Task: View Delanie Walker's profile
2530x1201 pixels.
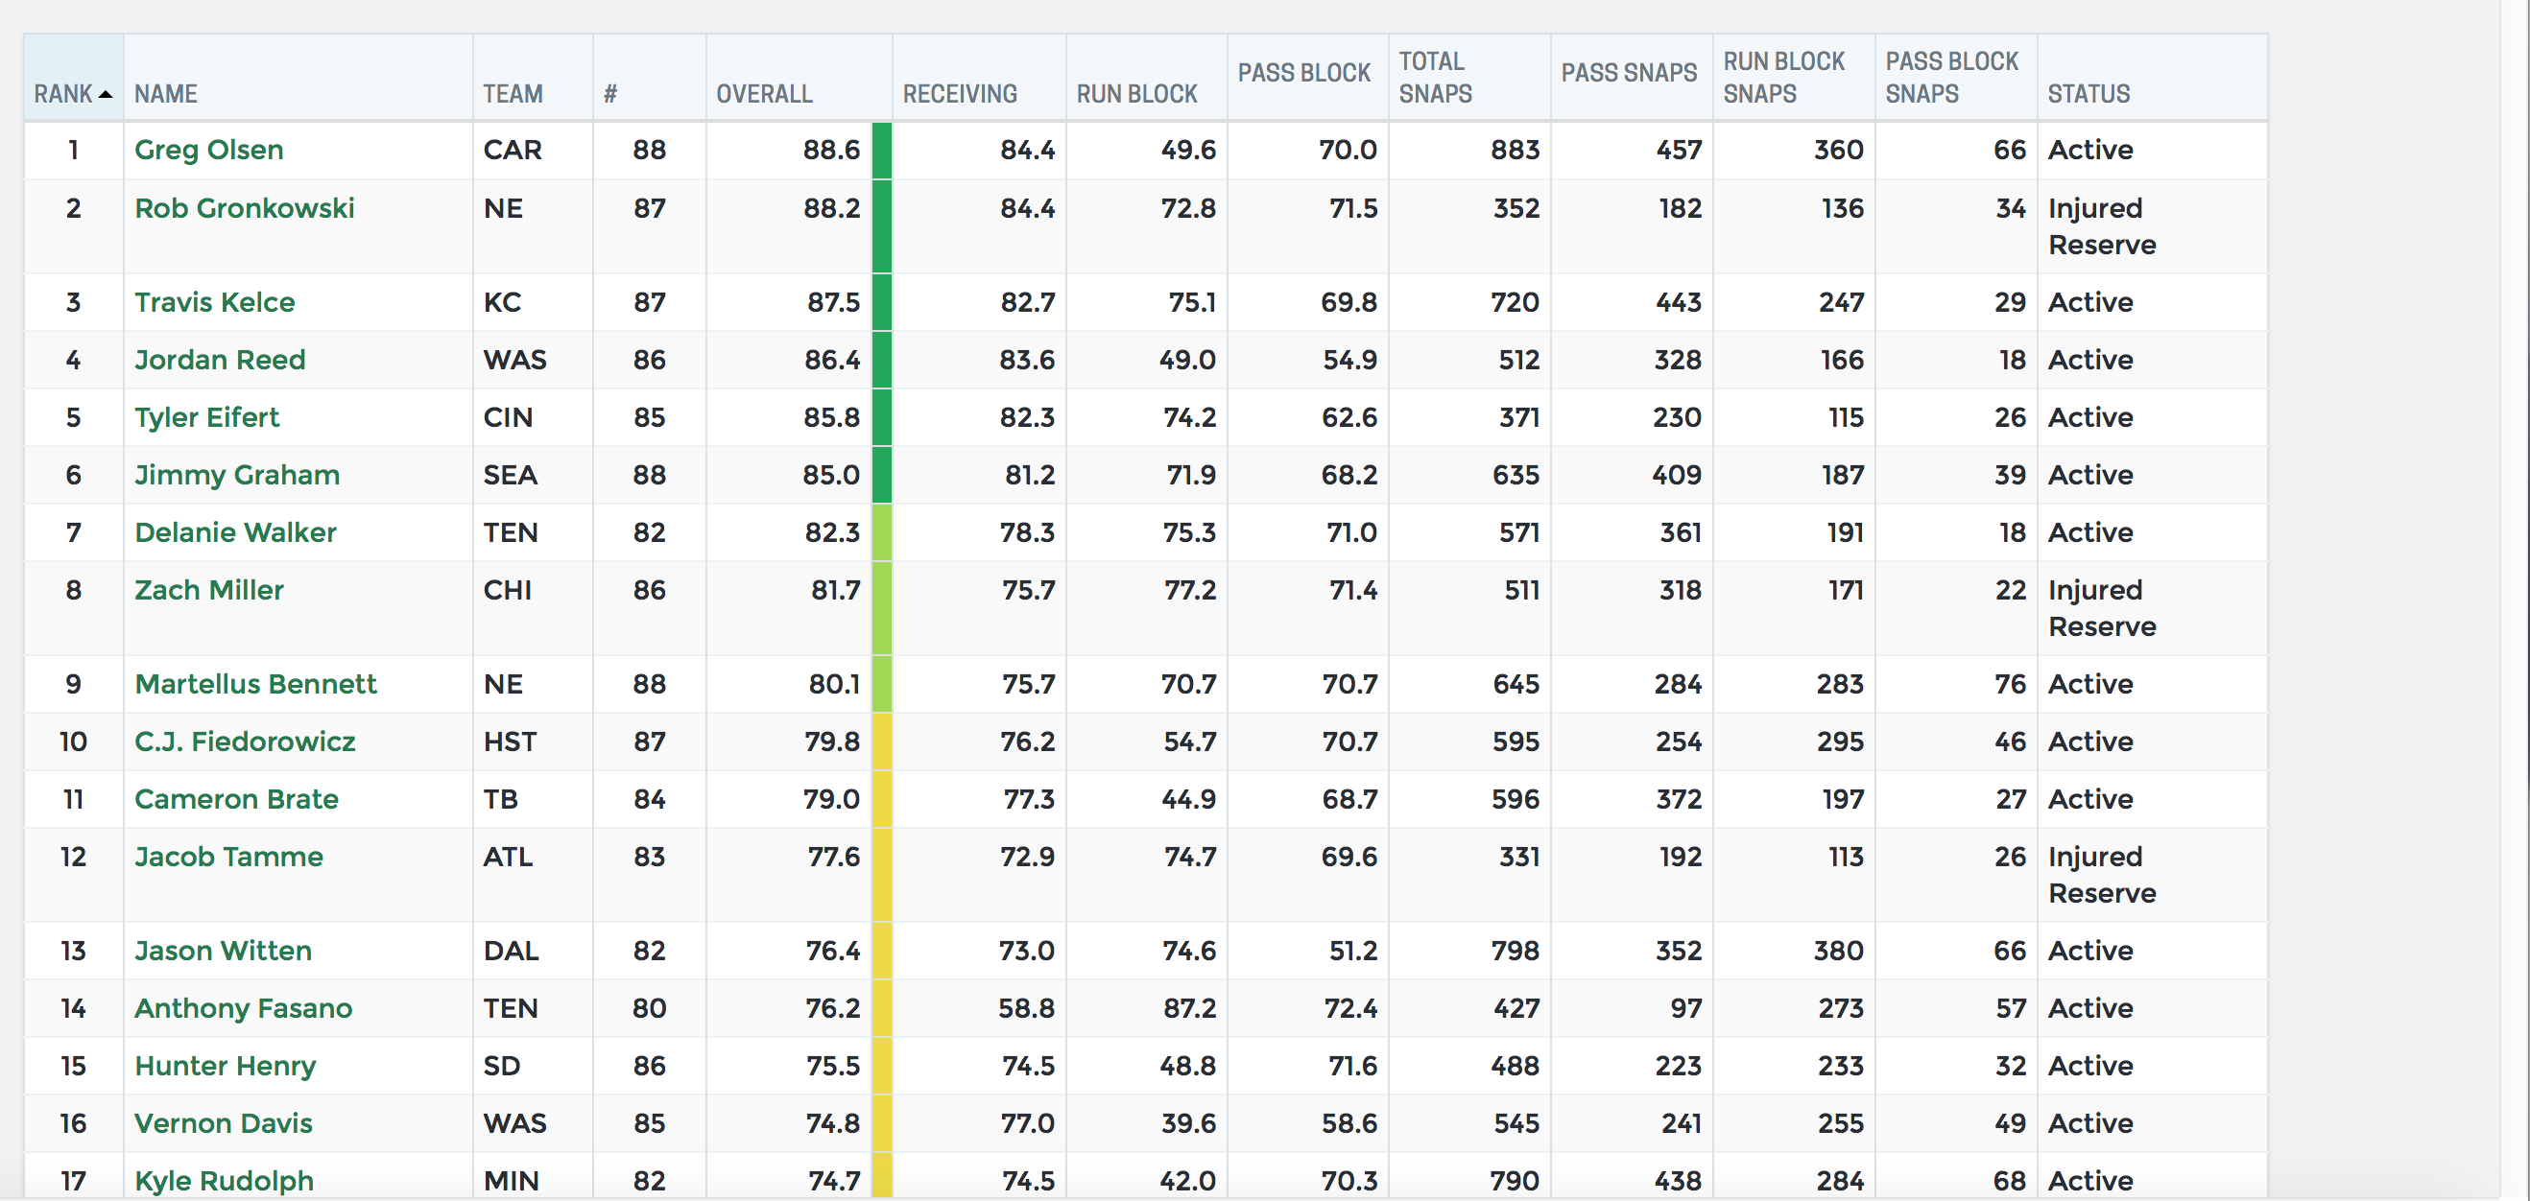Action: click(236, 532)
